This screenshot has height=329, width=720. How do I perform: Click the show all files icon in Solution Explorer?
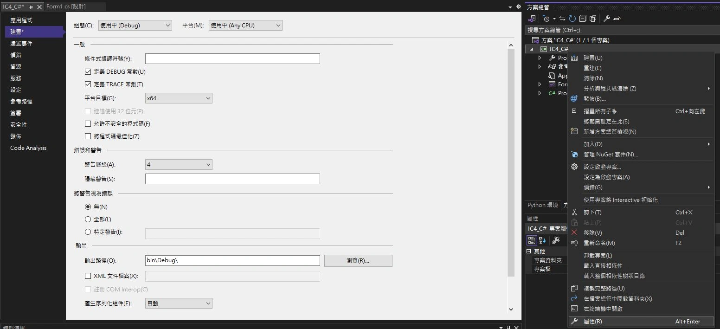(x=593, y=19)
